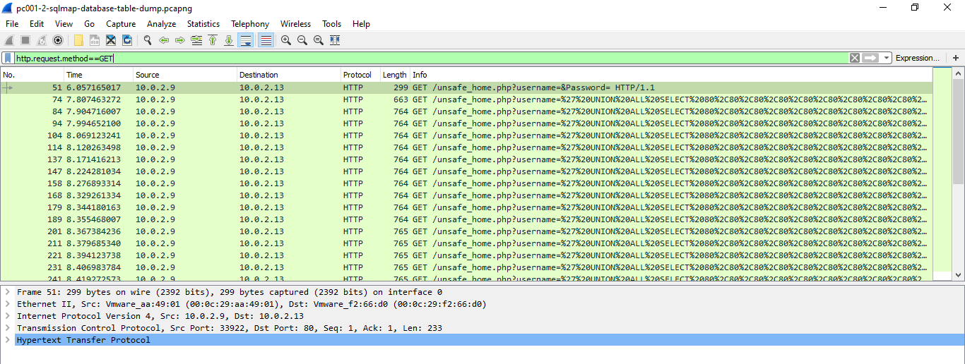The height and width of the screenshot is (364, 965).
Task: Click the Stop capturing packets square icon
Action: (x=25, y=40)
